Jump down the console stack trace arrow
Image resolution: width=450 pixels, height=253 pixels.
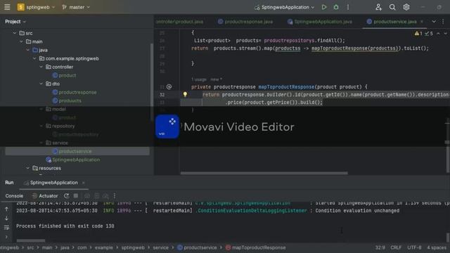[x=6, y=219]
